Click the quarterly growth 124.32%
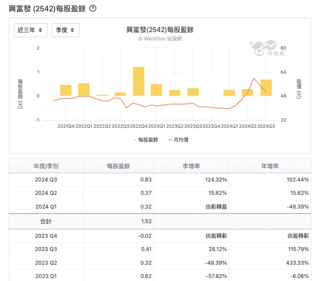This screenshot has width=320, height=281. coord(216,180)
